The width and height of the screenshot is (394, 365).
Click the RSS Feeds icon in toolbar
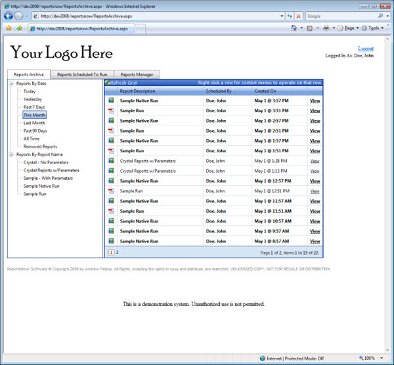310,28
